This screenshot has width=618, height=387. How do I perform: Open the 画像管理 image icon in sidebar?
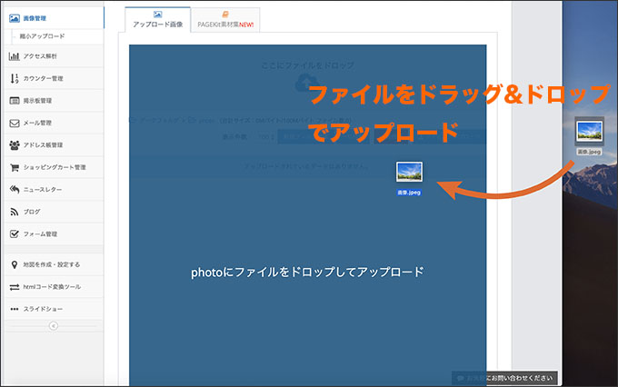coord(15,18)
